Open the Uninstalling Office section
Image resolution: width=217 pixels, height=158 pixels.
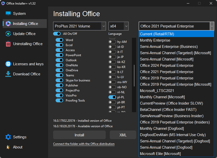coord(25,44)
